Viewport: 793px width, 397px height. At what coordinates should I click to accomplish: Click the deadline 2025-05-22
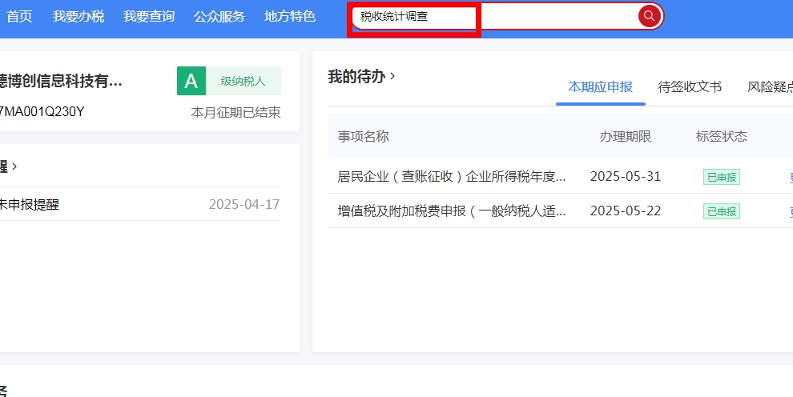626,211
